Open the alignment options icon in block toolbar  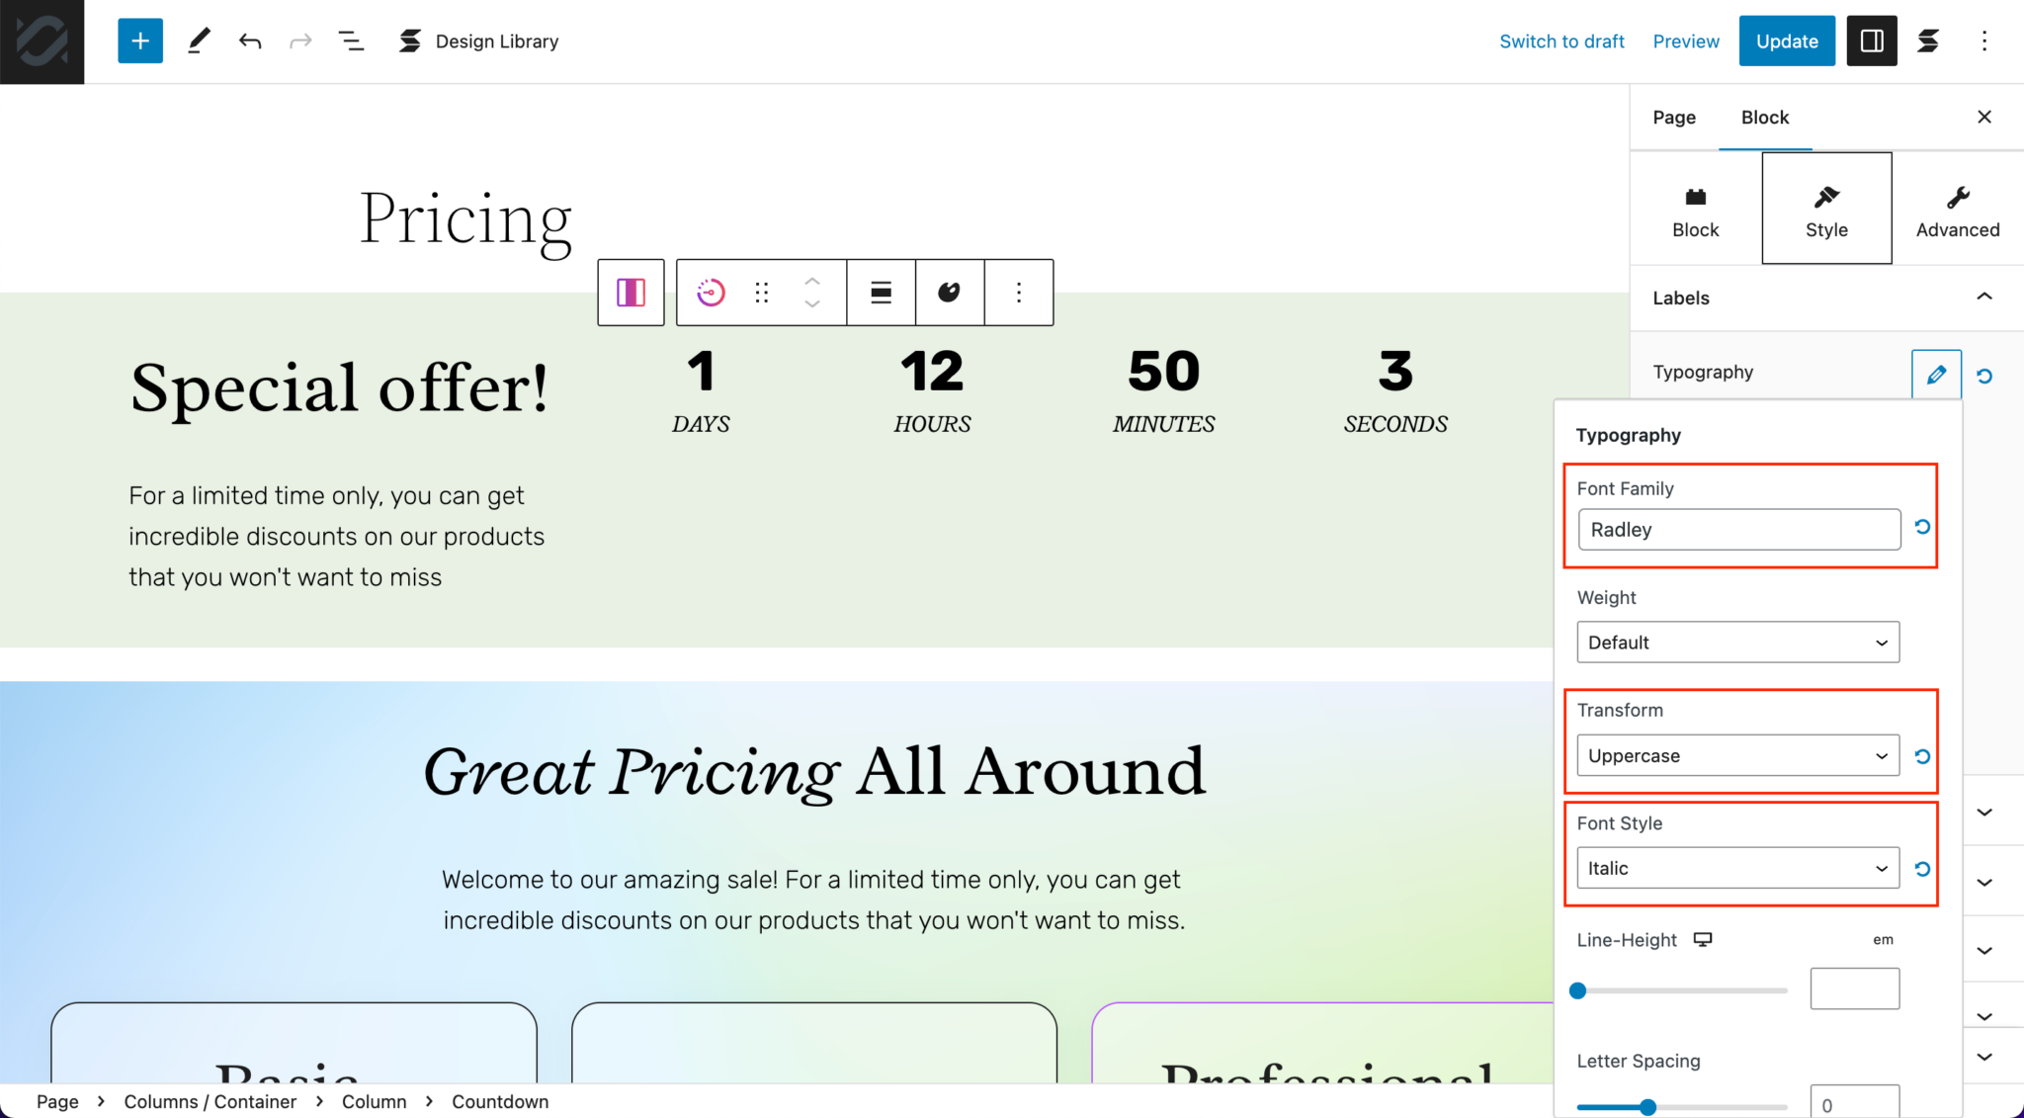point(880,292)
